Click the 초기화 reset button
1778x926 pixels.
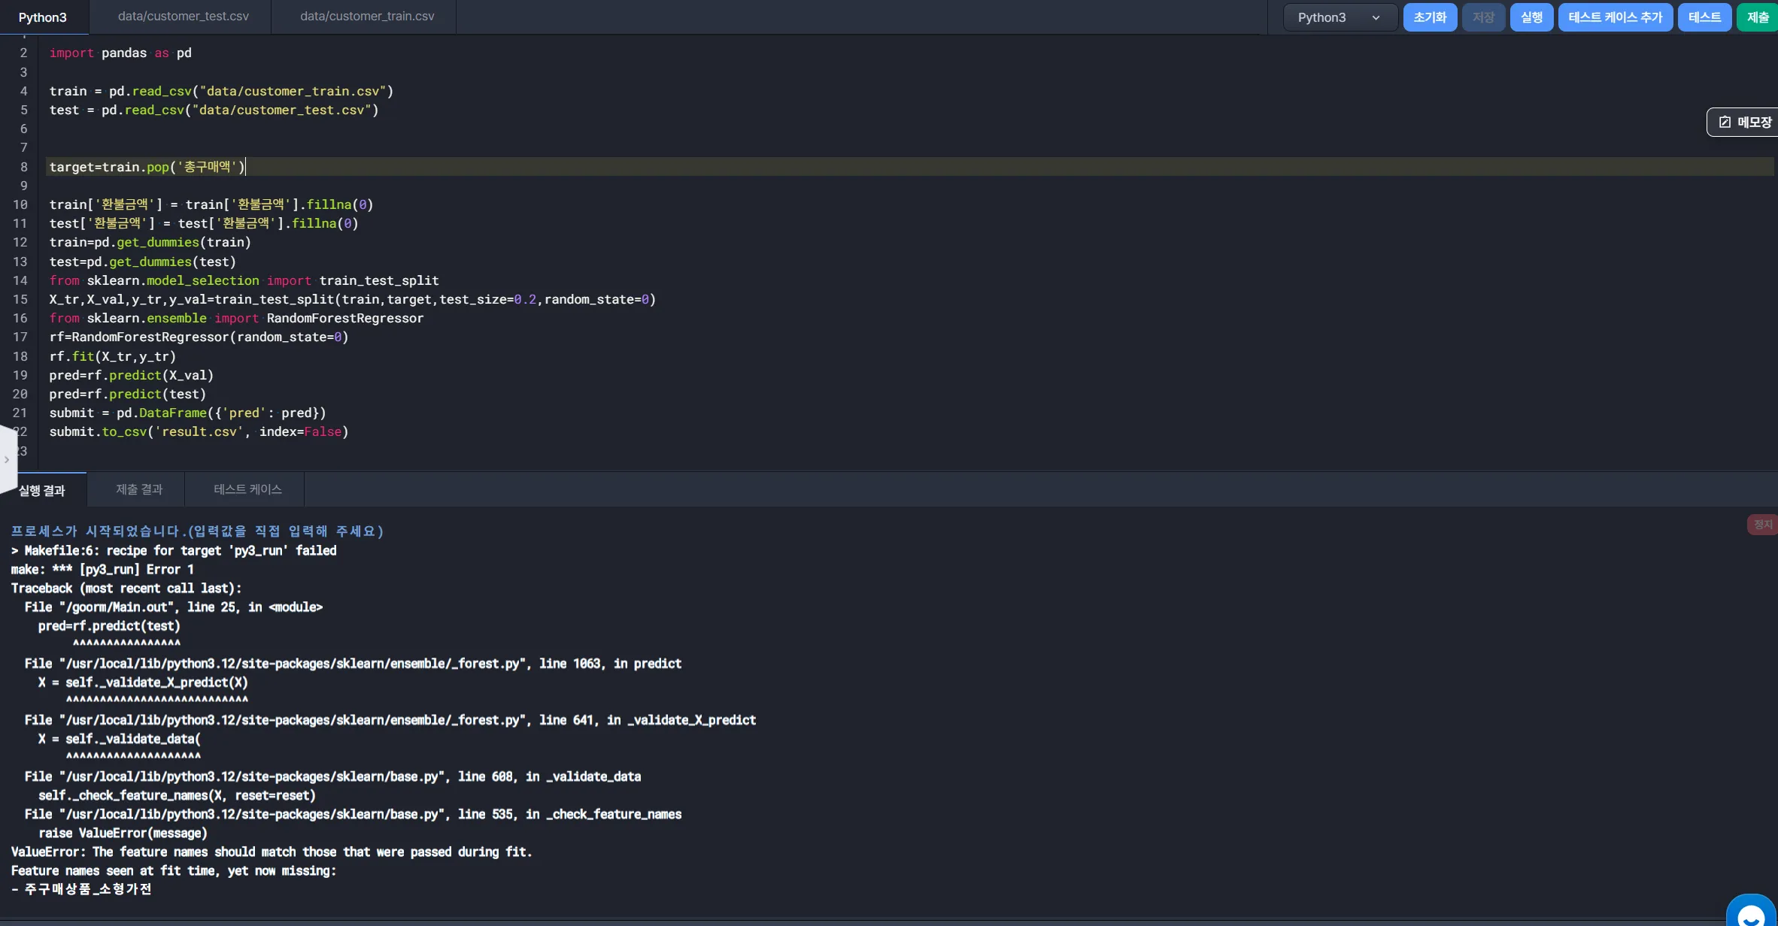tap(1430, 17)
